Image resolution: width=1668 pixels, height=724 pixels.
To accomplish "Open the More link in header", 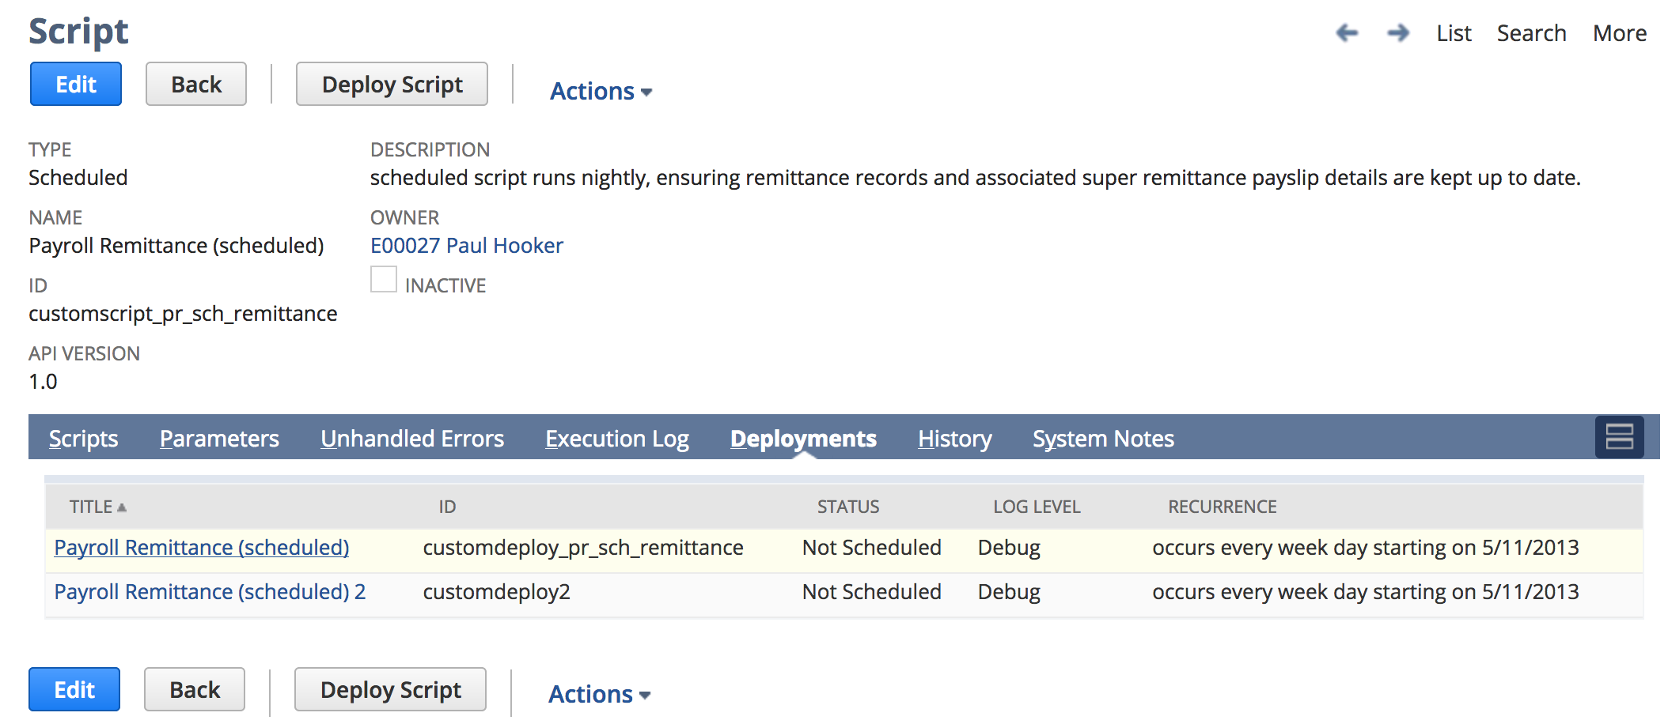I will (x=1620, y=33).
